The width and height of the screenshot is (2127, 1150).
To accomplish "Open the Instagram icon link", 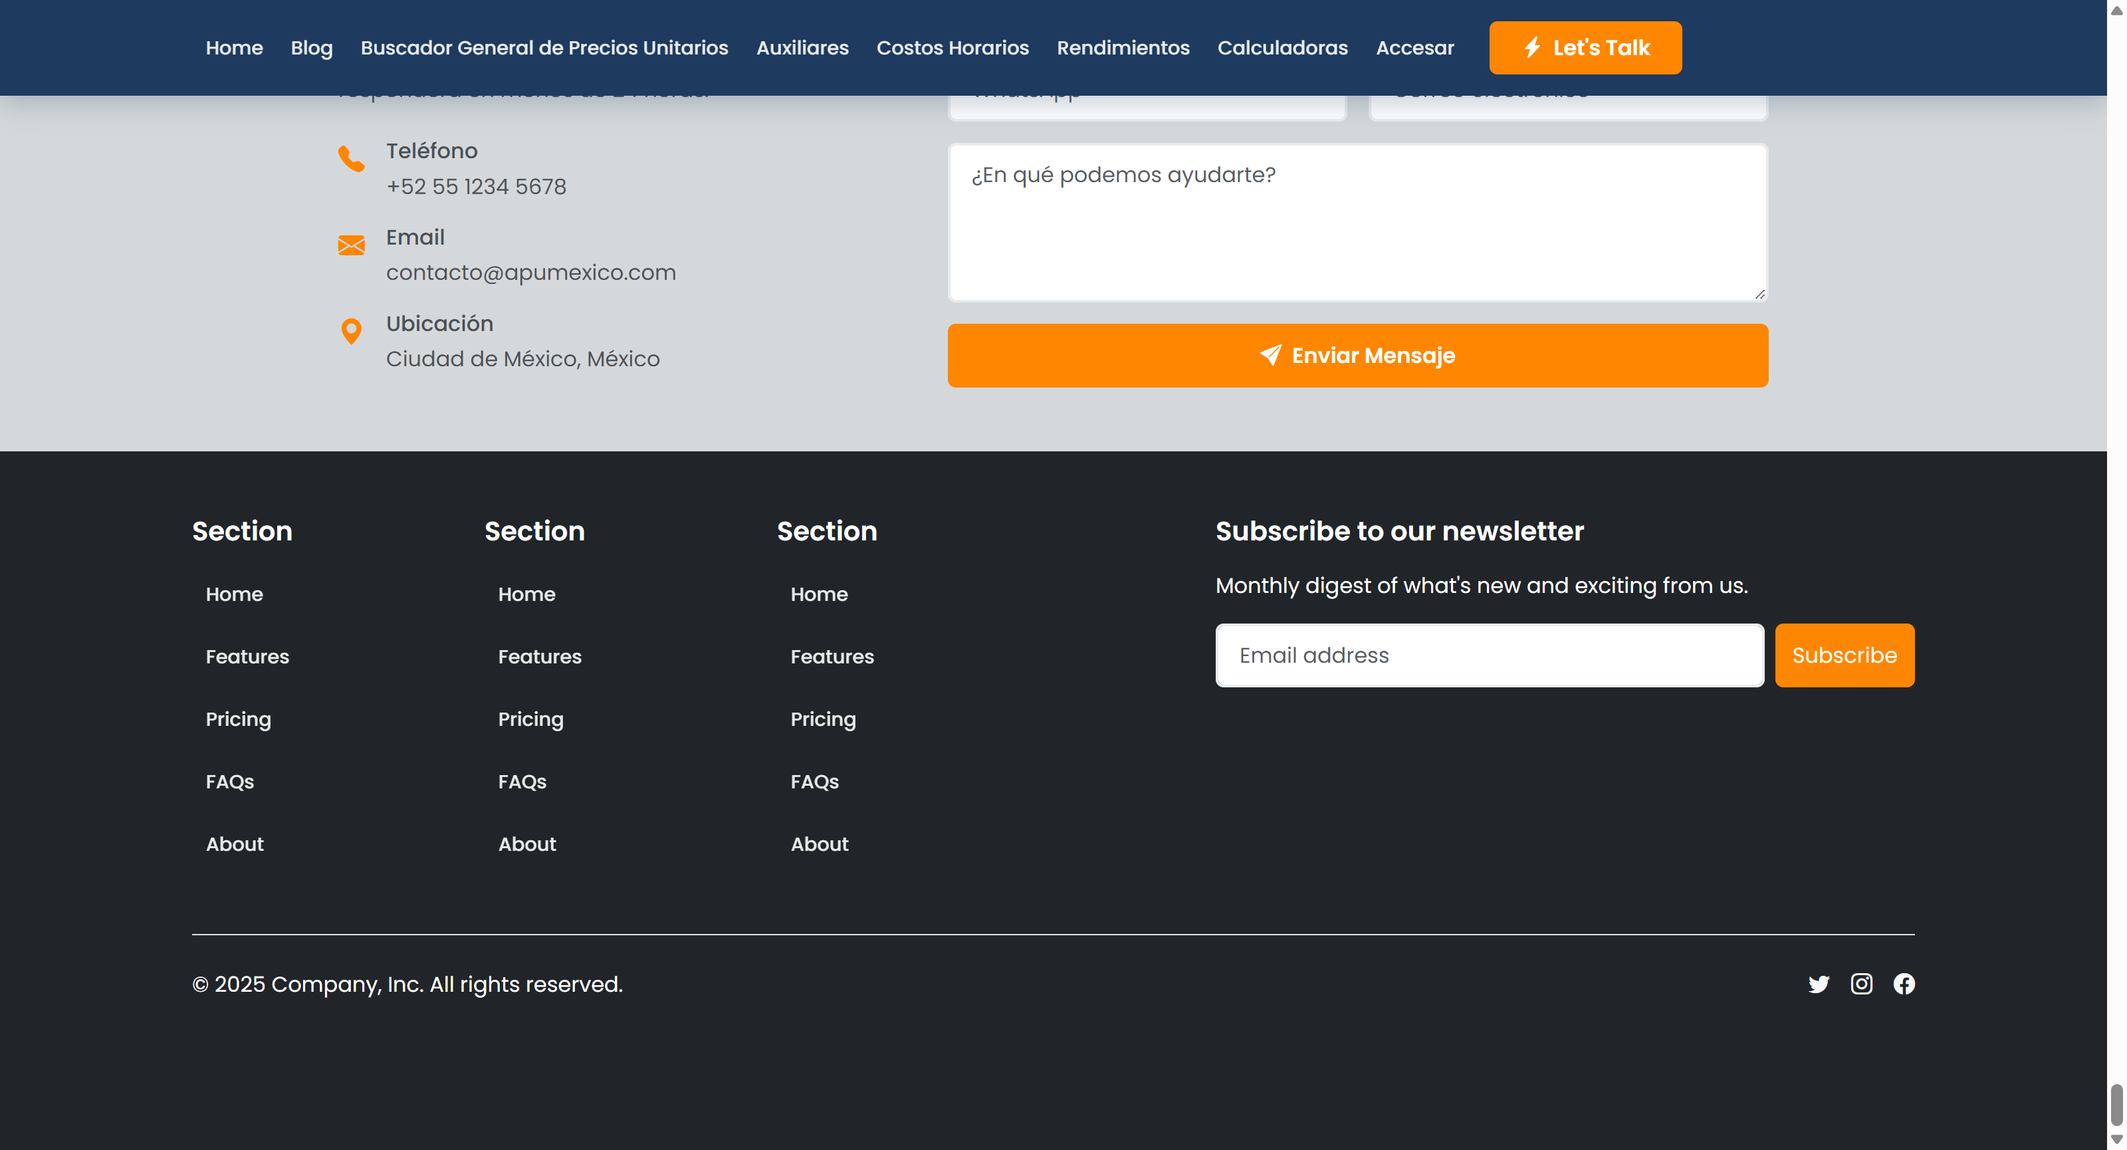I will click(x=1861, y=984).
